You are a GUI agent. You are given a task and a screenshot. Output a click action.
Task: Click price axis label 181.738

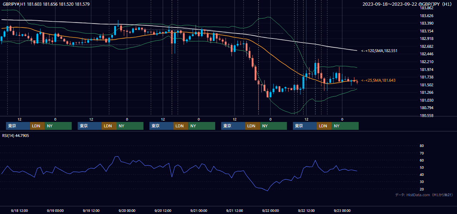pyautogui.click(x=427, y=77)
